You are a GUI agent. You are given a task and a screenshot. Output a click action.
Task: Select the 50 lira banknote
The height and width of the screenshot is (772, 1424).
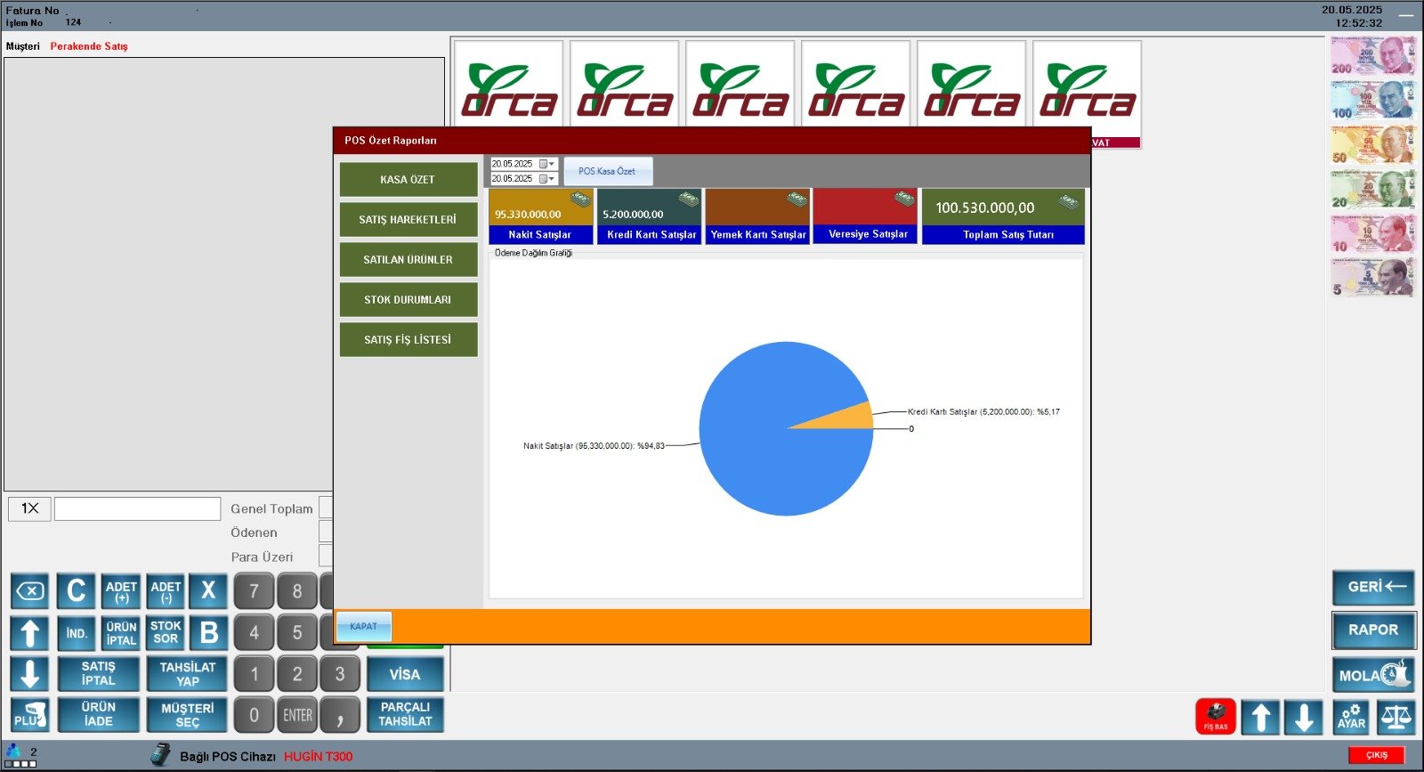click(x=1371, y=145)
